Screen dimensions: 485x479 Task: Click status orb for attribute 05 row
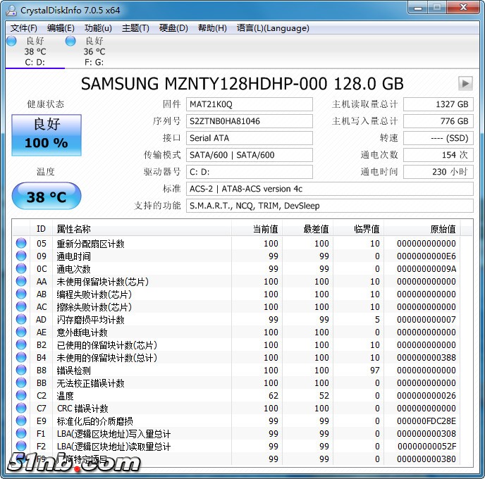[22, 244]
